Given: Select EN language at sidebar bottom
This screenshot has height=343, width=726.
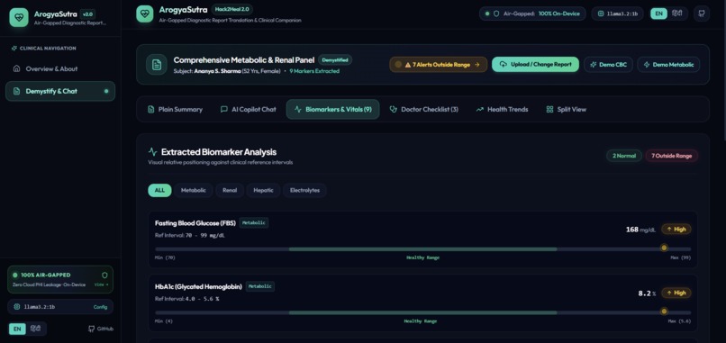Looking at the screenshot, I should [x=17, y=329].
